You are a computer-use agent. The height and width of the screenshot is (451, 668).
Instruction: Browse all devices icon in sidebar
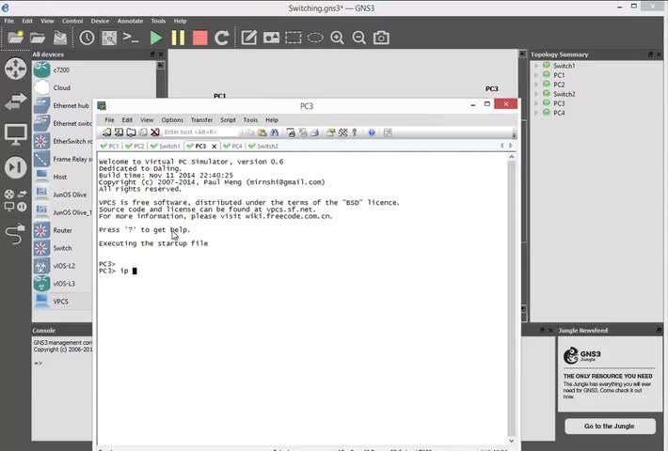pyautogui.click(x=16, y=200)
